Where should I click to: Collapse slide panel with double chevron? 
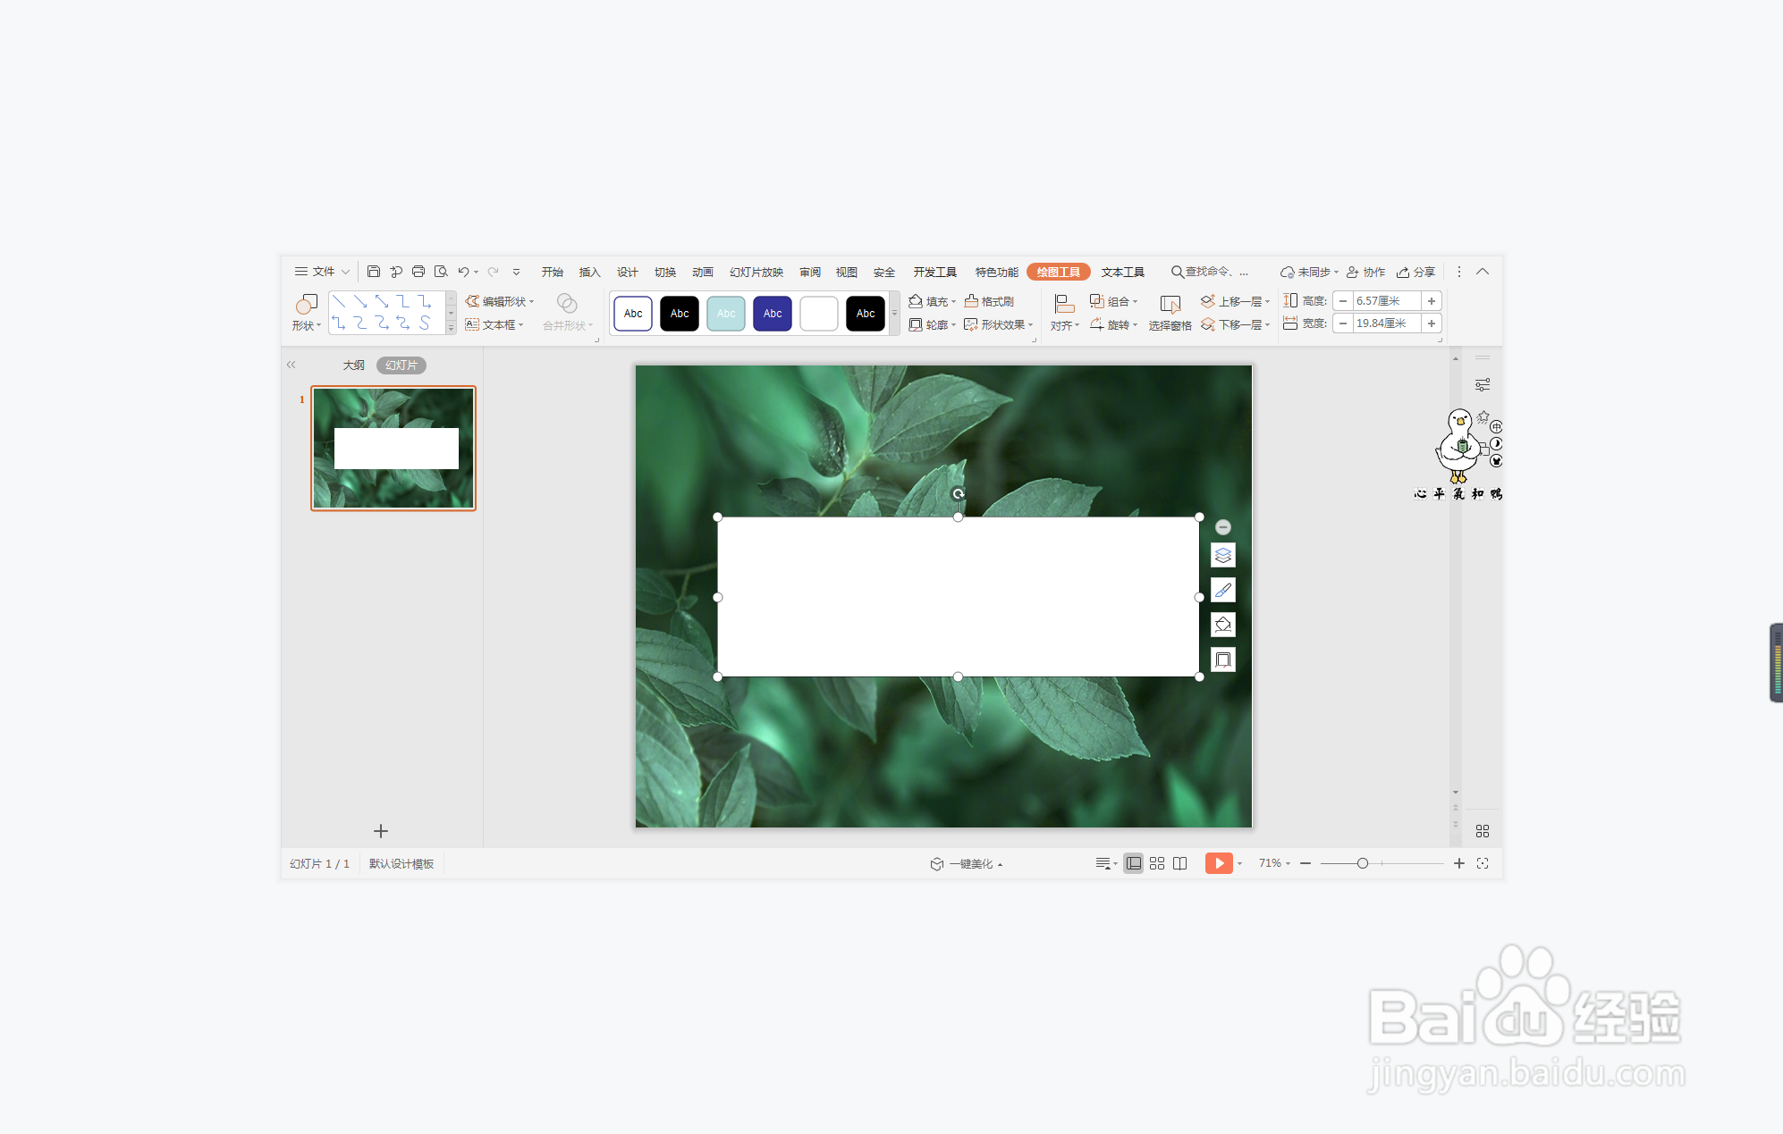(291, 365)
